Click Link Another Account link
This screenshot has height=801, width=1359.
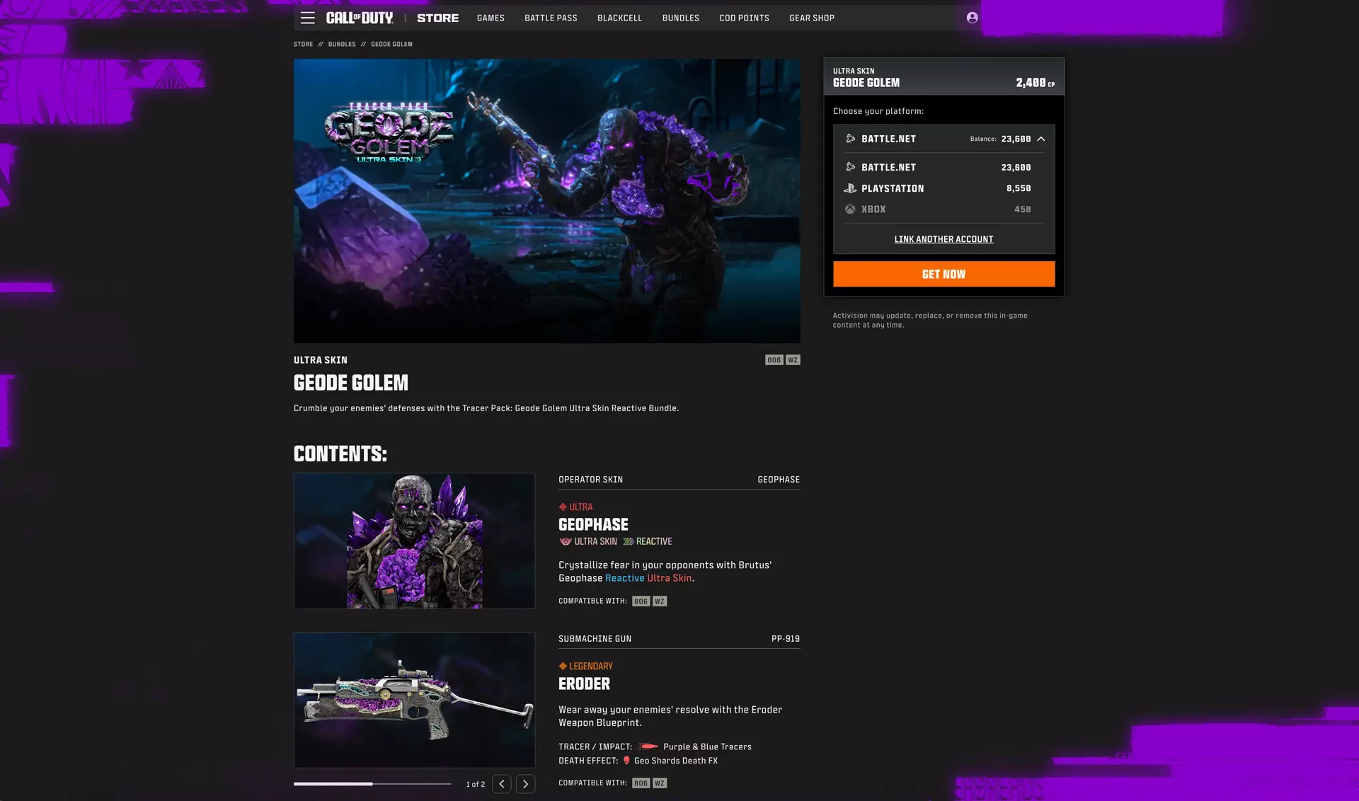coord(944,239)
